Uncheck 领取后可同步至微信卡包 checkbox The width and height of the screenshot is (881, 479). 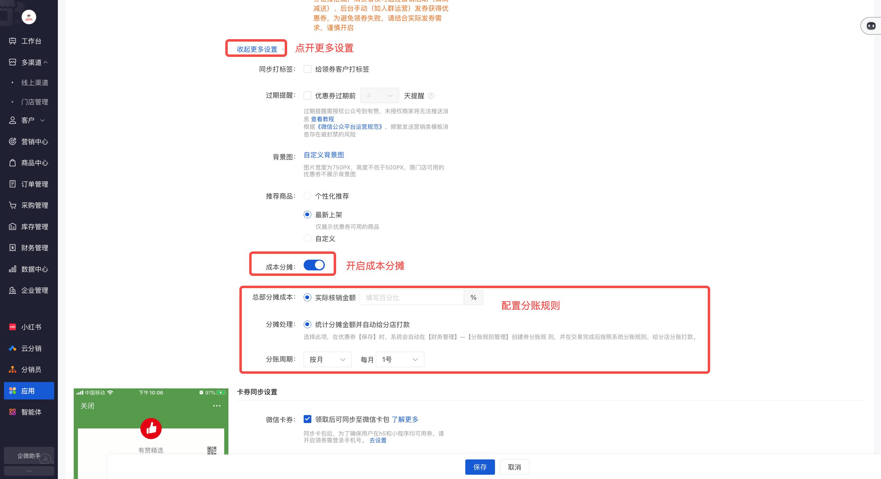pyautogui.click(x=307, y=419)
